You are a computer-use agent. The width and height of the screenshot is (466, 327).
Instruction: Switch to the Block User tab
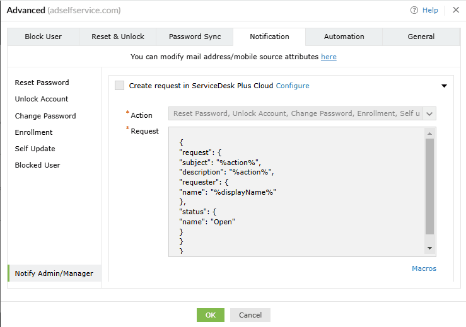pyautogui.click(x=43, y=37)
